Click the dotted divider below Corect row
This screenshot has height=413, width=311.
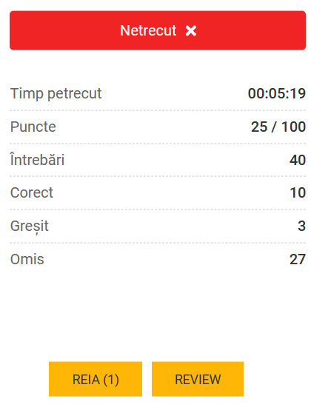(158, 209)
